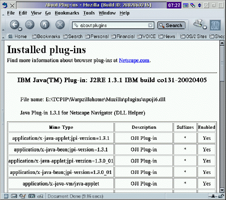226x200 pixels.
Task: Click the Forward navigation button
Action: [30, 25]
